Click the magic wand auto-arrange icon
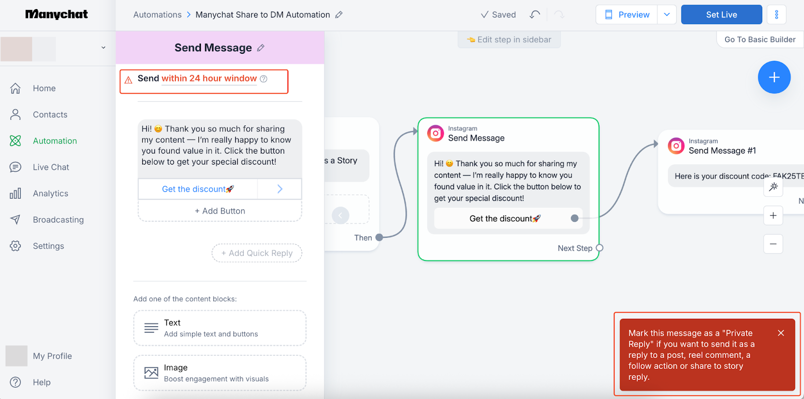The height and width of the screenshot is (399, 804). tap(773, 187)
